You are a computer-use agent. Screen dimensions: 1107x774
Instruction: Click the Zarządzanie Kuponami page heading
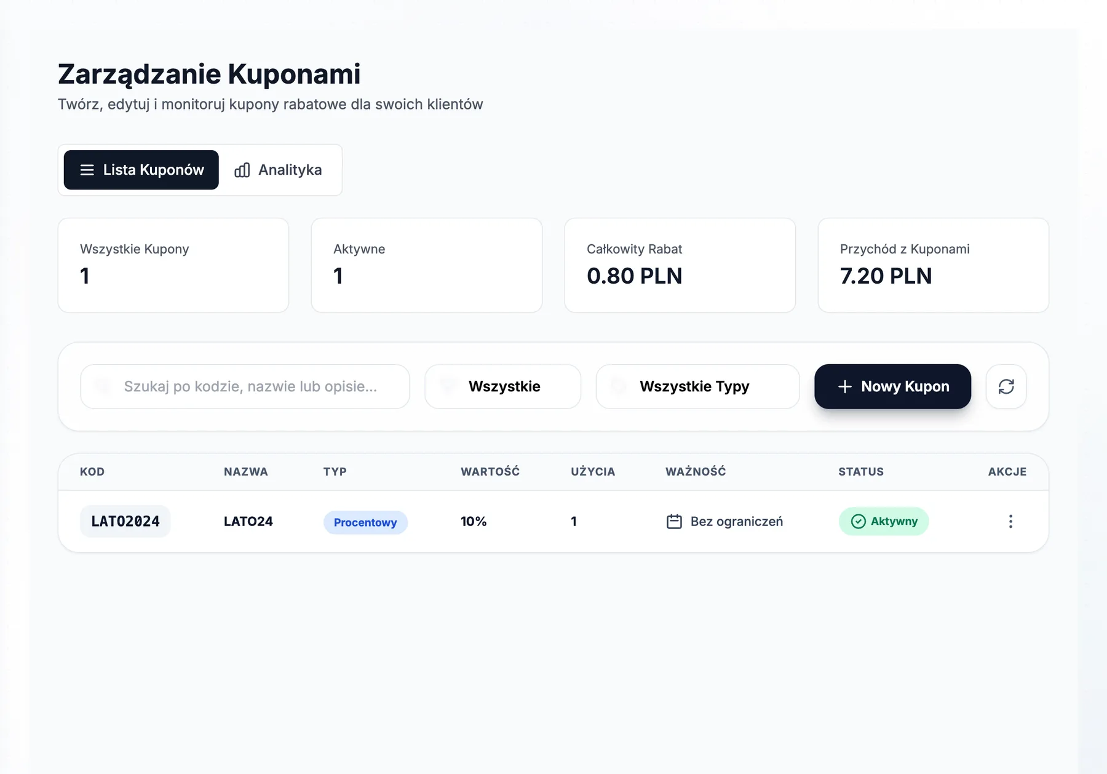pos(209,74)
